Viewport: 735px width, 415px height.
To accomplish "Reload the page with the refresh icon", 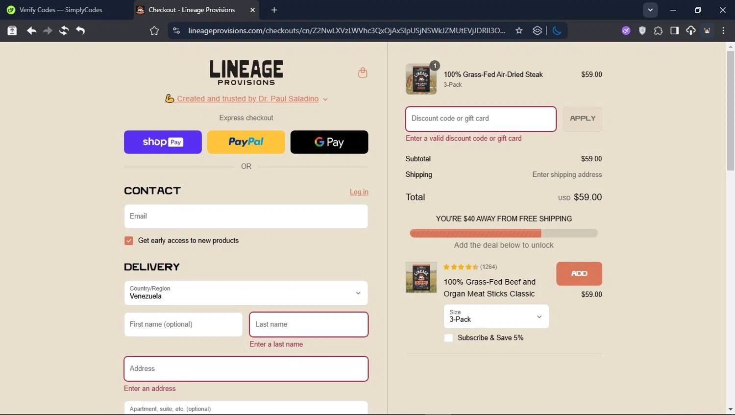I will pyautogui.click(x=64, y=30).
